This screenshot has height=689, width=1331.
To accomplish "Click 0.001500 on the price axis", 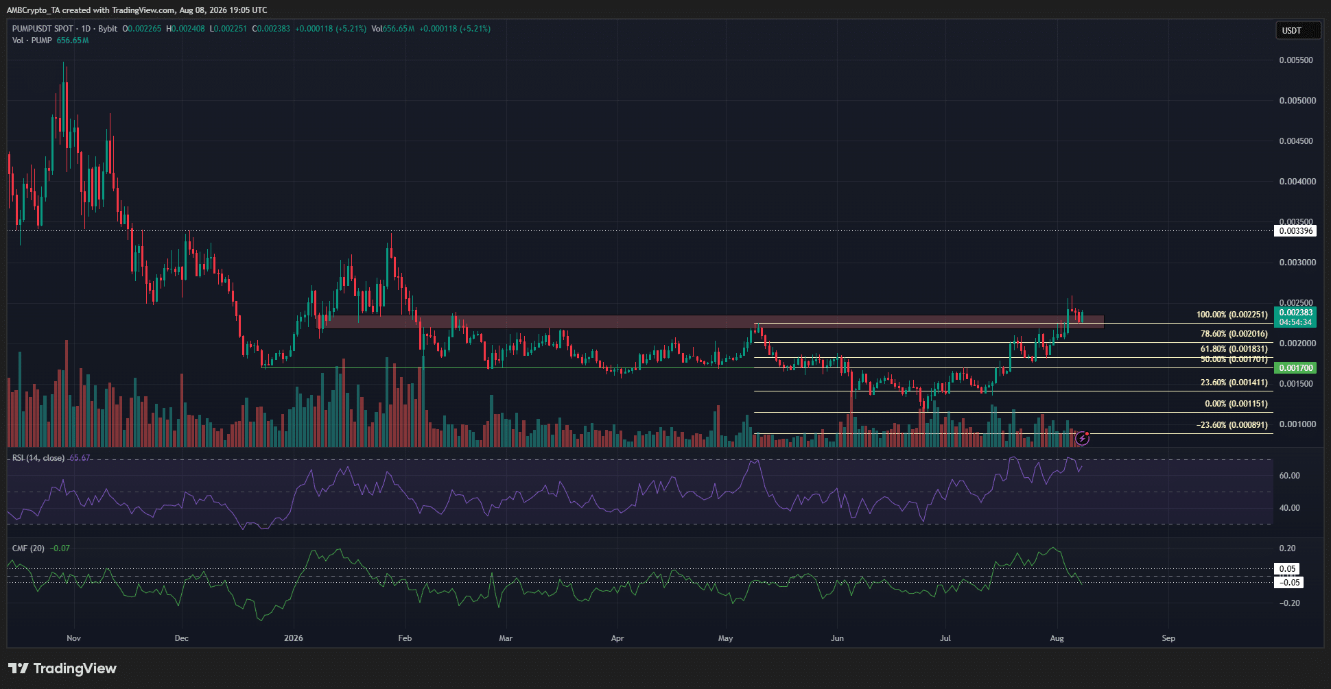I will pos(1297,384).
